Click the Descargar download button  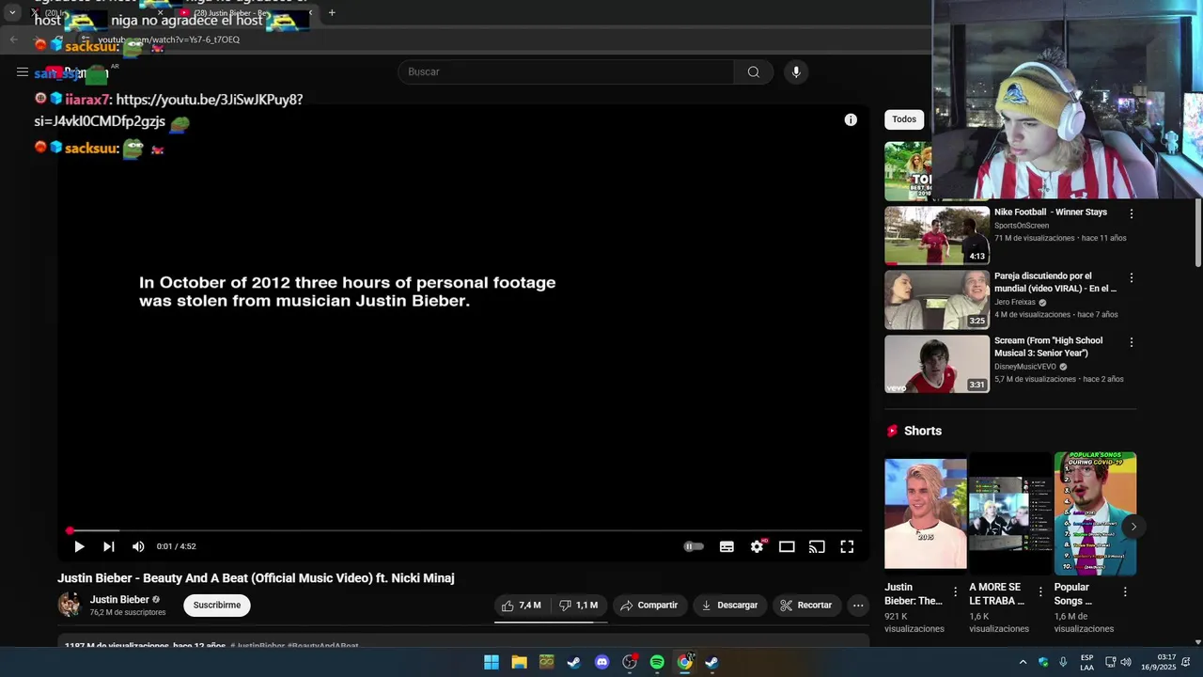click(729, 606)
